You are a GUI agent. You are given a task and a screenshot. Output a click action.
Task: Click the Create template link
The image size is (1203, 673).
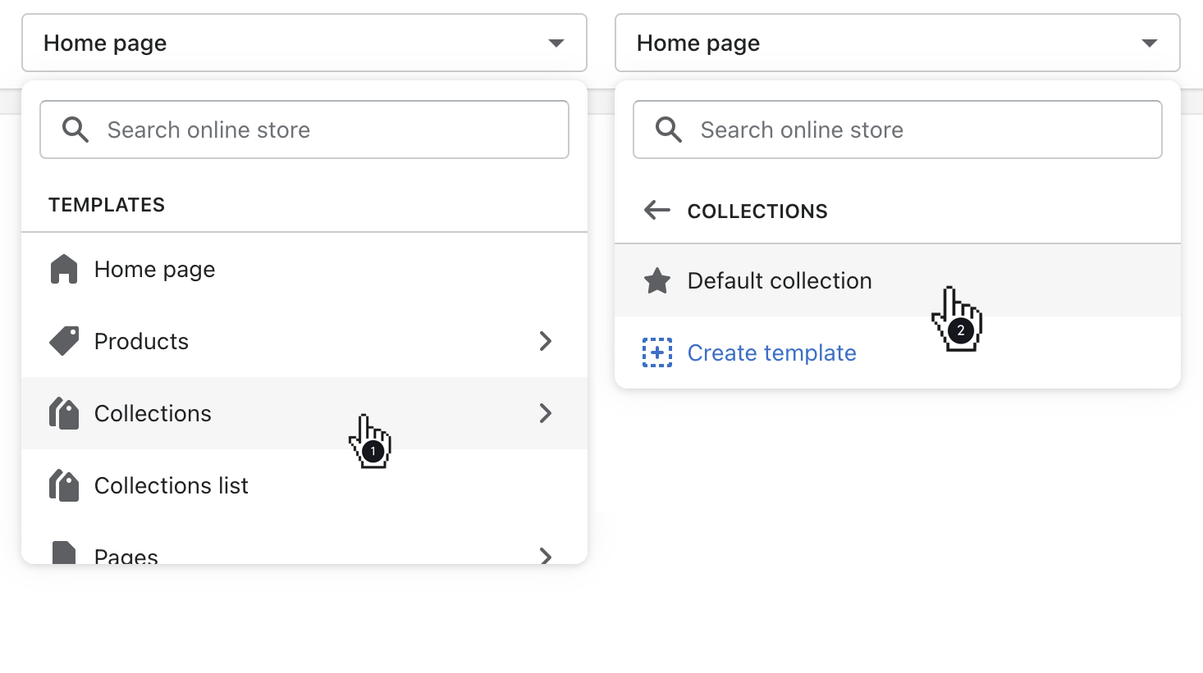pyautogui.click(x=771, y=352)
